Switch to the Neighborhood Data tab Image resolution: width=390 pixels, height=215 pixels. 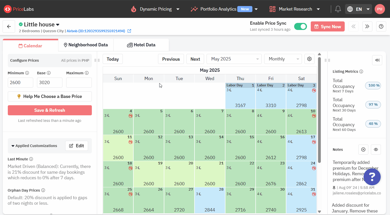point(86,45)
